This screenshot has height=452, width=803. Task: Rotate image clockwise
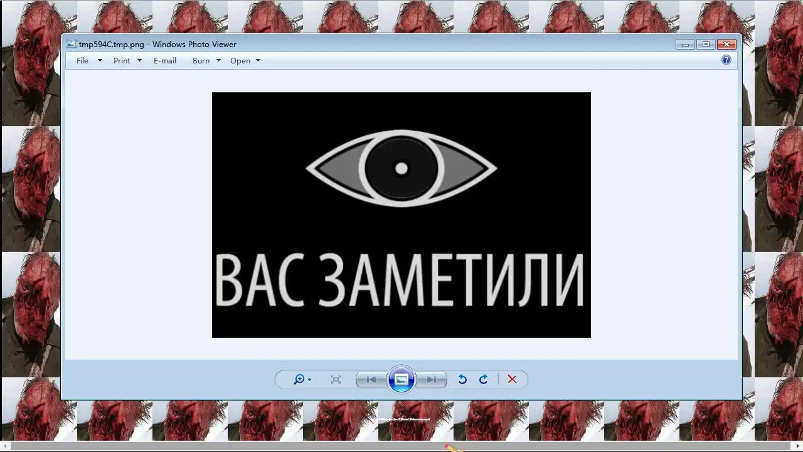pyautogui.click(x=484, y=379)
